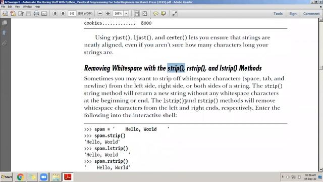Click the Convert to PDF toolbar icon
Image resolution: width=323 pixels, height=182 pixels.
[x=5, y=14]
